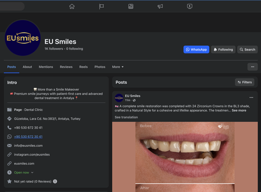Screen dimensions: 261x192
Task: Click the clock icon beside Open now
Action: tap(9, 173)
